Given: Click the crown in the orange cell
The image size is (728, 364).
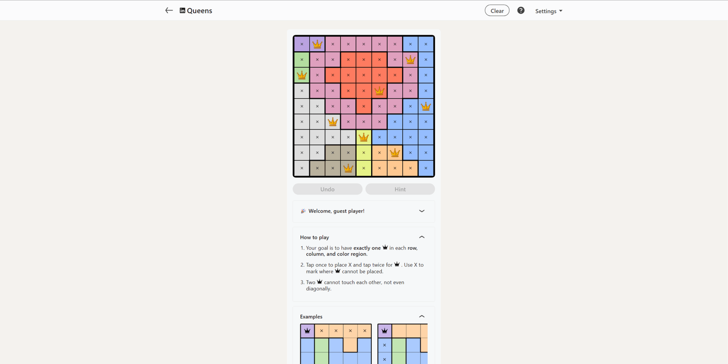Looking at the screenshot, I should click(394, 152).
